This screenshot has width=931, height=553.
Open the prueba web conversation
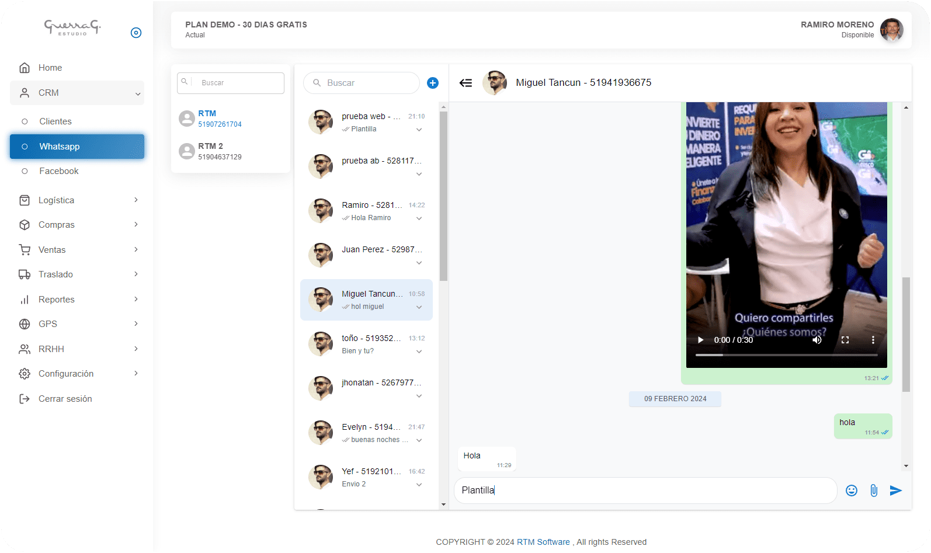click(366, 122)
